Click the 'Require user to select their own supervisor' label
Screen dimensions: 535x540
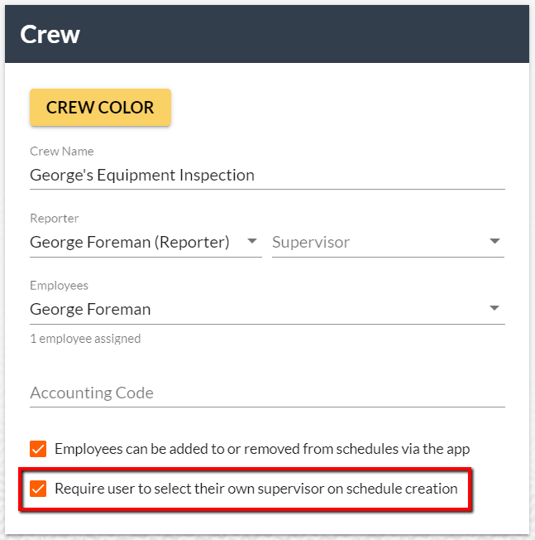point(256,489)
